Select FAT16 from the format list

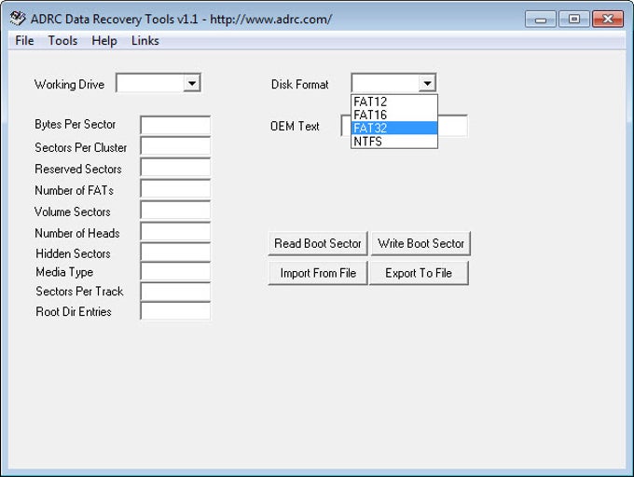click(394, 115)
